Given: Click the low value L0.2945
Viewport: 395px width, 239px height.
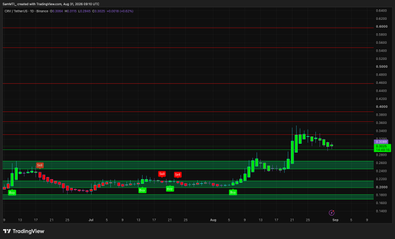Looking at the screenshot, I should 84,11.
